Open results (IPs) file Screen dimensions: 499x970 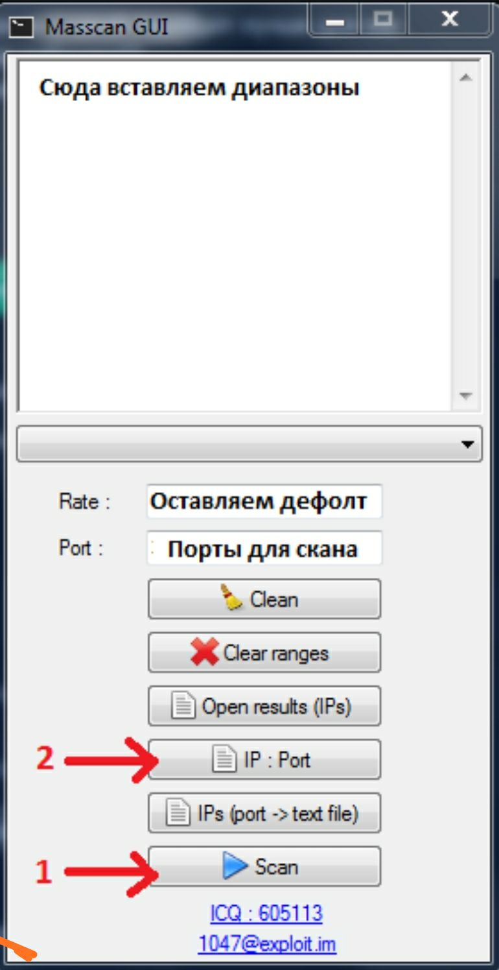[264, 706]
